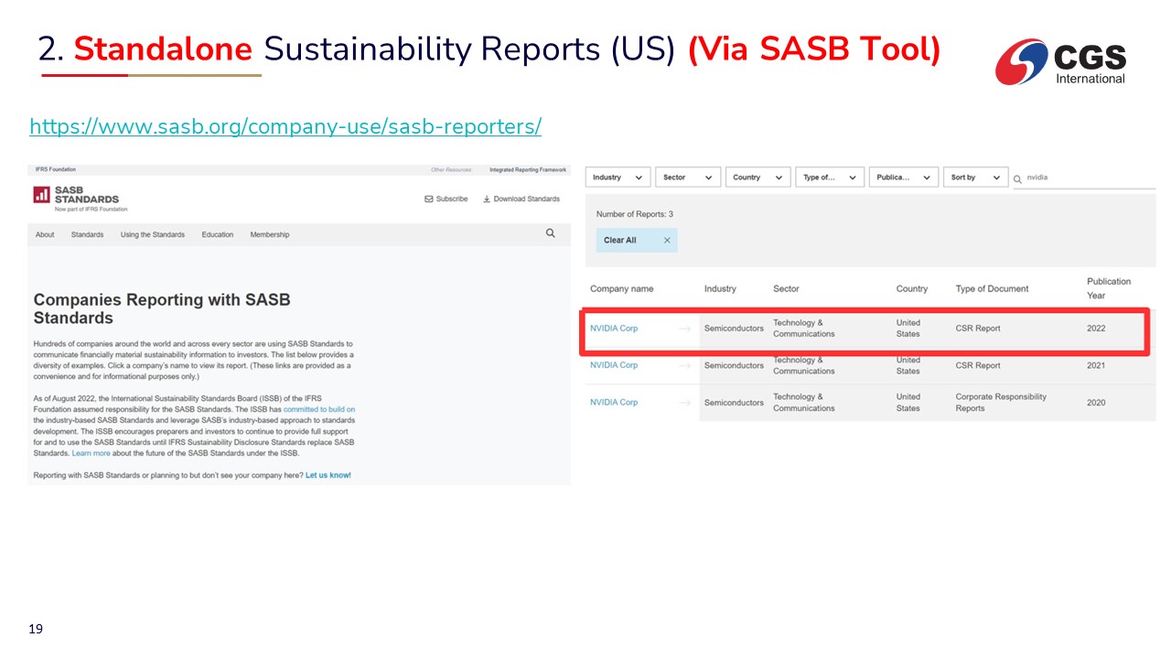The height and width of the screenshot is (659, 1171).
Task: Open the Using the Standards menu
Action: click(152, 234)
